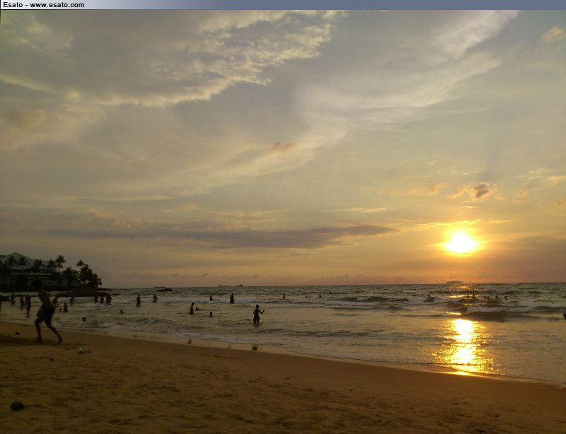566x434 pixels.
Task: Click the "Esato - www.esato.com" header text
Action: (44, 5)
